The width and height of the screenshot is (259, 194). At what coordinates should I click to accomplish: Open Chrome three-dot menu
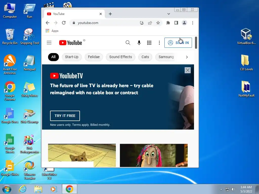(x=192, y=23)
